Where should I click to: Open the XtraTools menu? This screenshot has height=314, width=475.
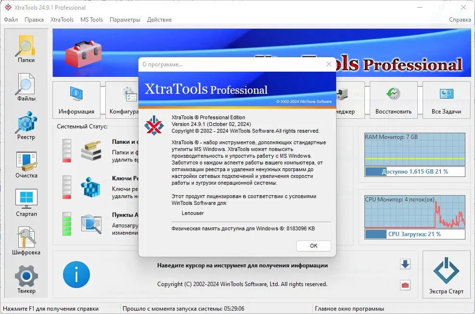62,20
